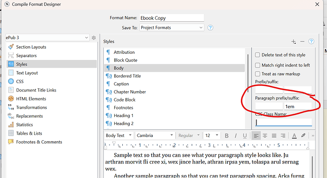Open Document Title Links pane
Viewport: 327px width, 178px height.
36,90
